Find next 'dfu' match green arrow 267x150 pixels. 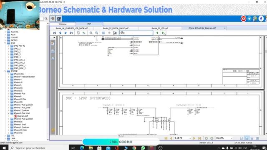click(x=163, y=33)
